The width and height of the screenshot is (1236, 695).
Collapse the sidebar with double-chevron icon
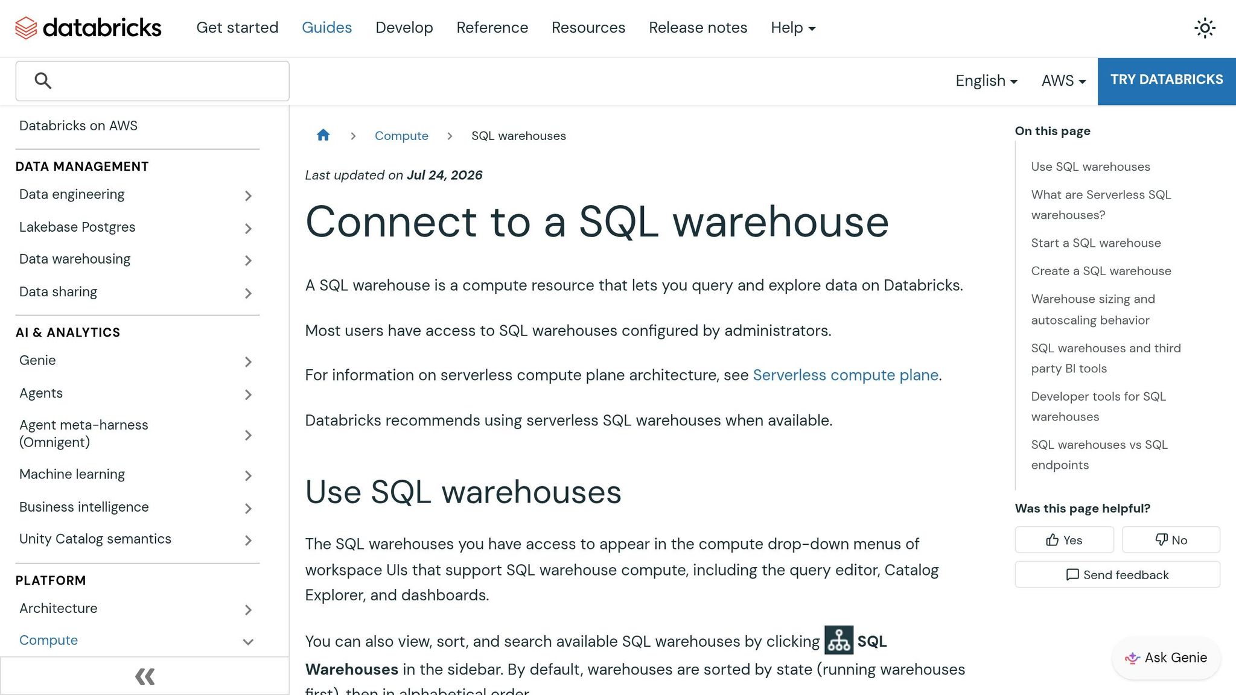145,676
